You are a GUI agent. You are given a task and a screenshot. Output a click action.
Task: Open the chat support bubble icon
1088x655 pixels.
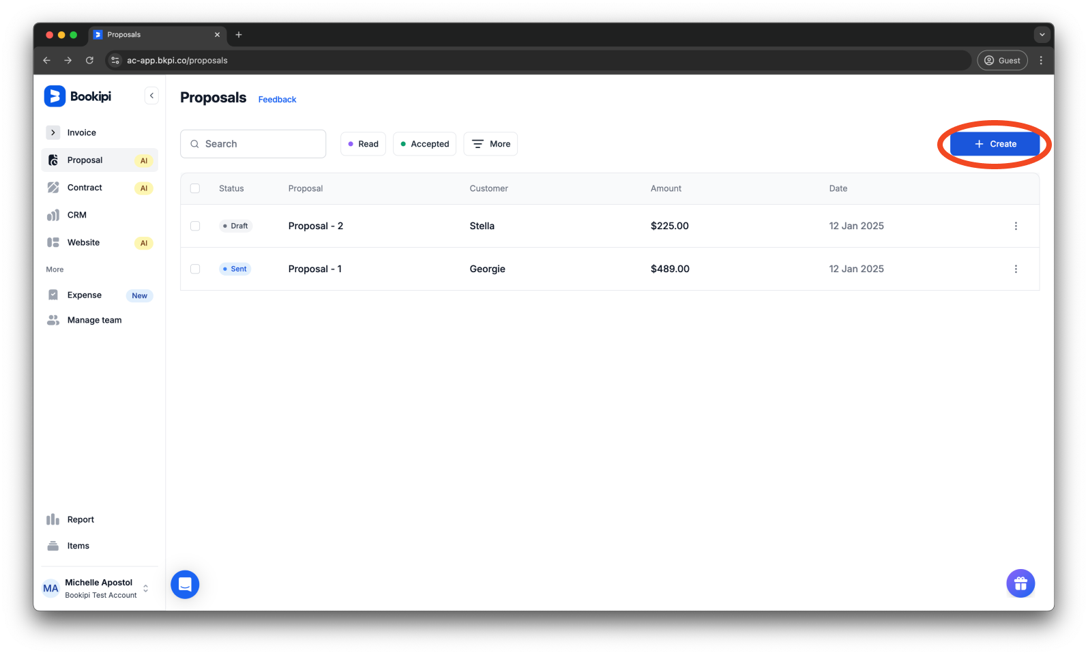click(185, 585)
